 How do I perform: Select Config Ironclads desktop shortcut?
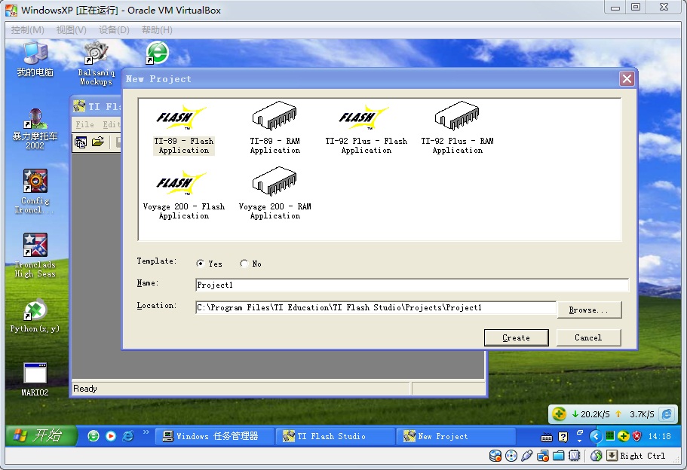[x=35, y=191]
